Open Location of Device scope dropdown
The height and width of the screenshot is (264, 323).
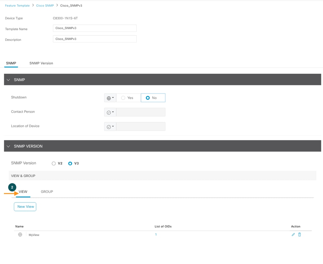coord(110,126)
